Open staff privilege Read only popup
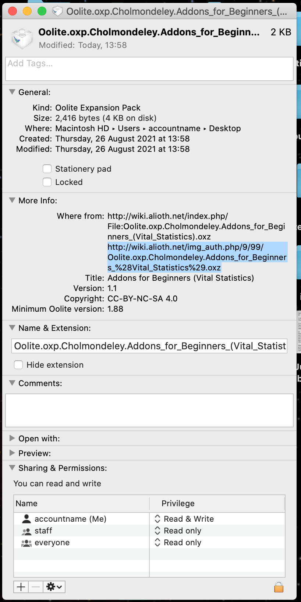Screen dimensions: 301x602 [178, 531]
